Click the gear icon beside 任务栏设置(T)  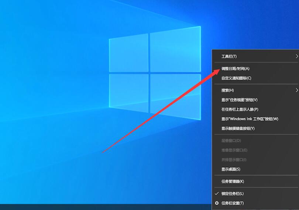pos(217,203)
